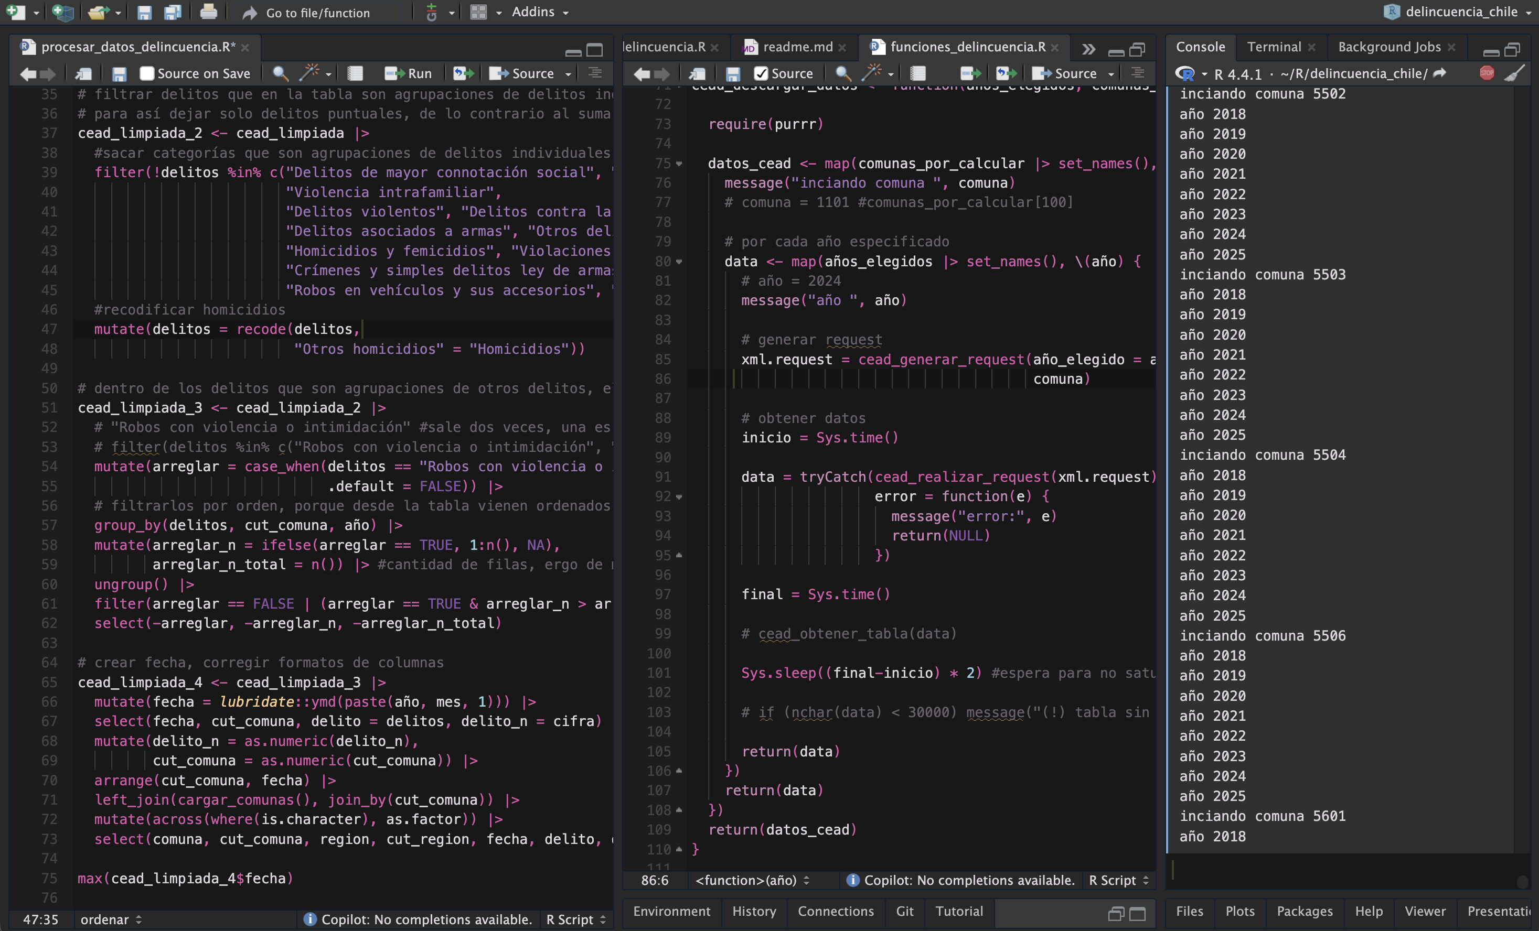
Task: Click the compile report notebook icon in left editor
Action: coord(355,73)
